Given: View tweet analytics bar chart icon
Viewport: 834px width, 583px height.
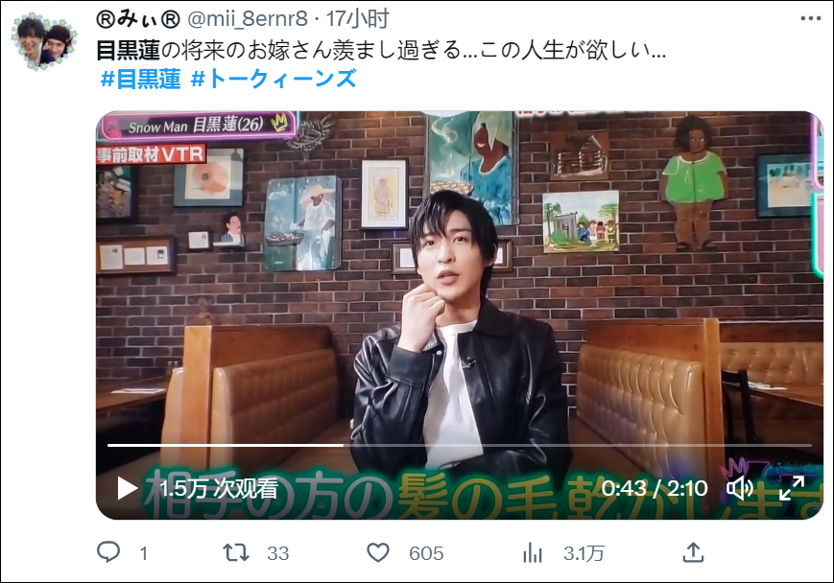Looking at the screenshot, I should 533,552.
